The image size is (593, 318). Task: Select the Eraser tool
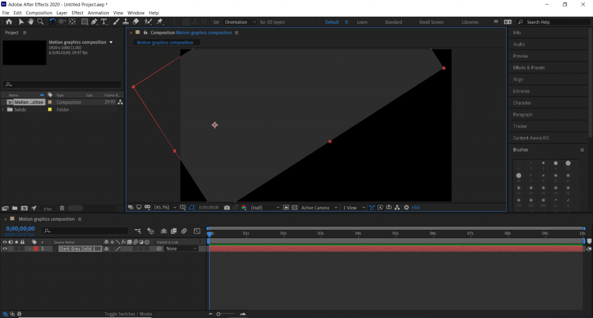tap(136, 21)
